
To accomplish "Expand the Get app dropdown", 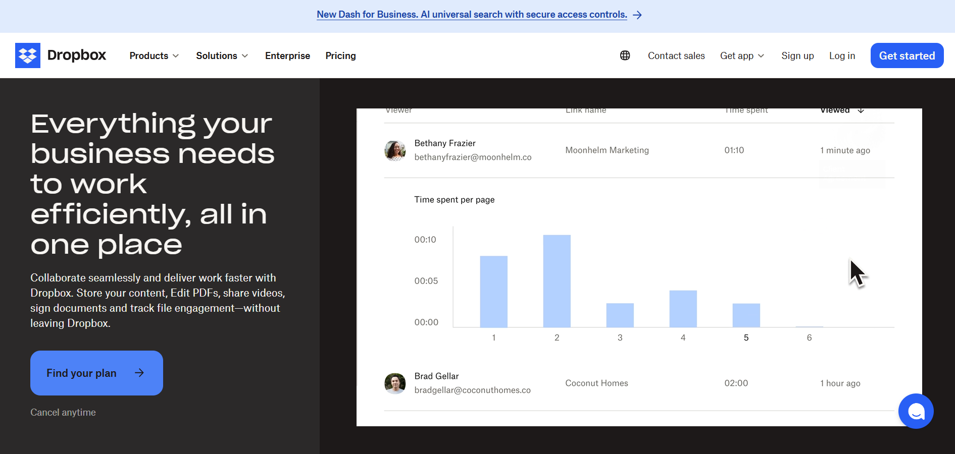I will [x=742, y=55].
